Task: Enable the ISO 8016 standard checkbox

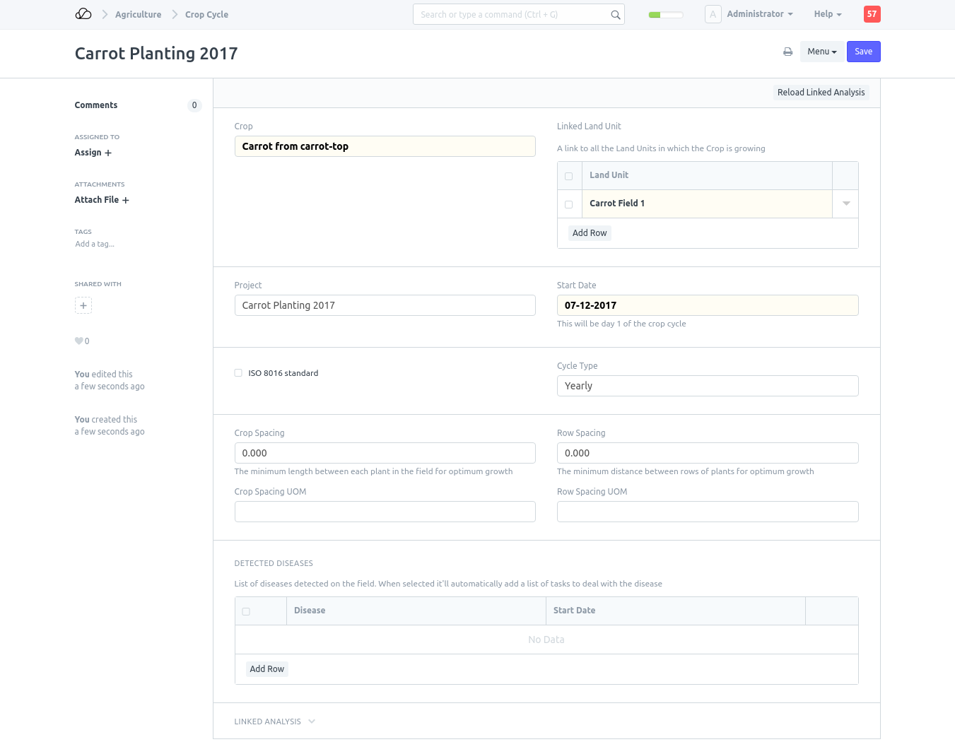Action: tap(238, 373)
